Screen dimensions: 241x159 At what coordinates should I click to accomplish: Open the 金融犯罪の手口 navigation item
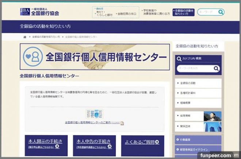point(126,13)
